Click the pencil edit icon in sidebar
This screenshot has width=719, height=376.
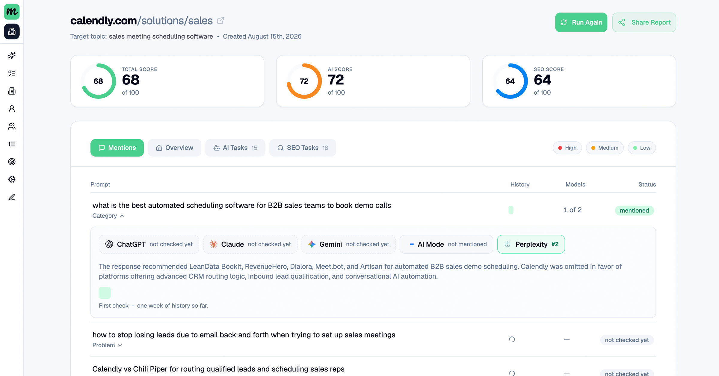[12, 197]
